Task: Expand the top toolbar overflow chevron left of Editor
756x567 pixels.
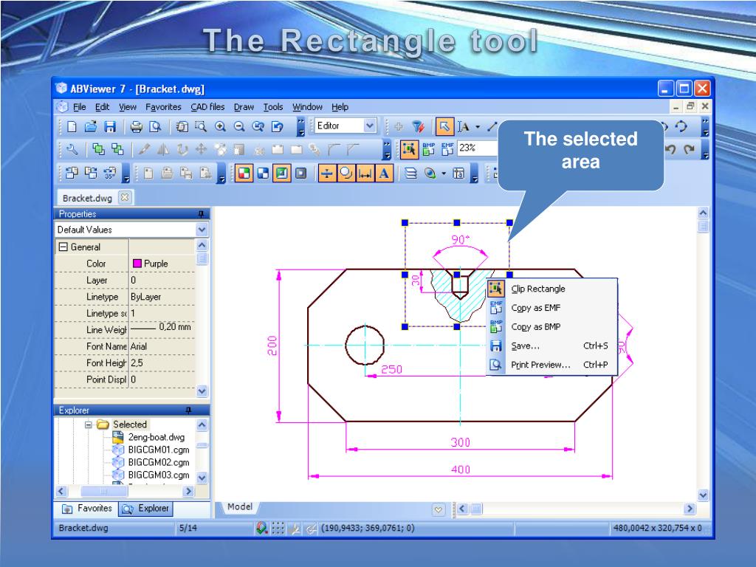Action: pyautogui.click(x=301, y=126)
